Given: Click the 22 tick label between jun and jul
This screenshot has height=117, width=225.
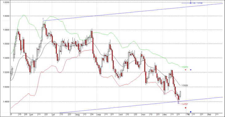Looking at the screenshot, I should tap(47, 115).
